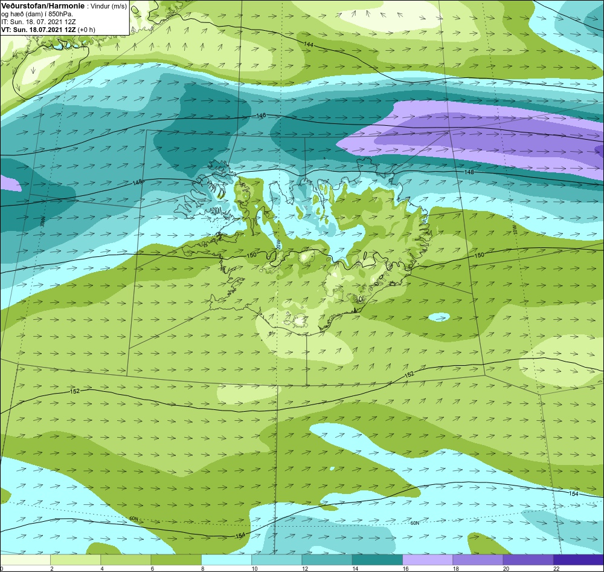Click the 30W longitude label

click(x=43, y=221)
